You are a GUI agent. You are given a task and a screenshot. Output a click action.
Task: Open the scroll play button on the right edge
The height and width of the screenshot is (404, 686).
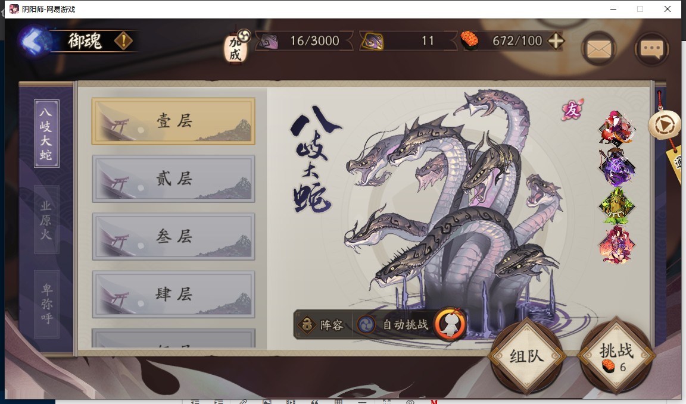coord(664,126)
